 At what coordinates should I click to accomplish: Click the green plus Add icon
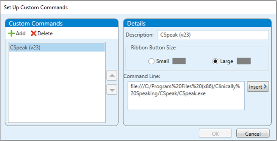tap(11, 33)
